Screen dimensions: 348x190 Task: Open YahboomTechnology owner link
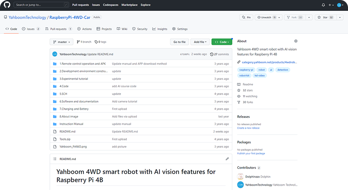[x=27, y=17]
